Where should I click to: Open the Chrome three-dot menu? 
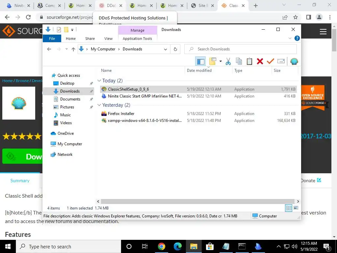(x=330, y=17)
